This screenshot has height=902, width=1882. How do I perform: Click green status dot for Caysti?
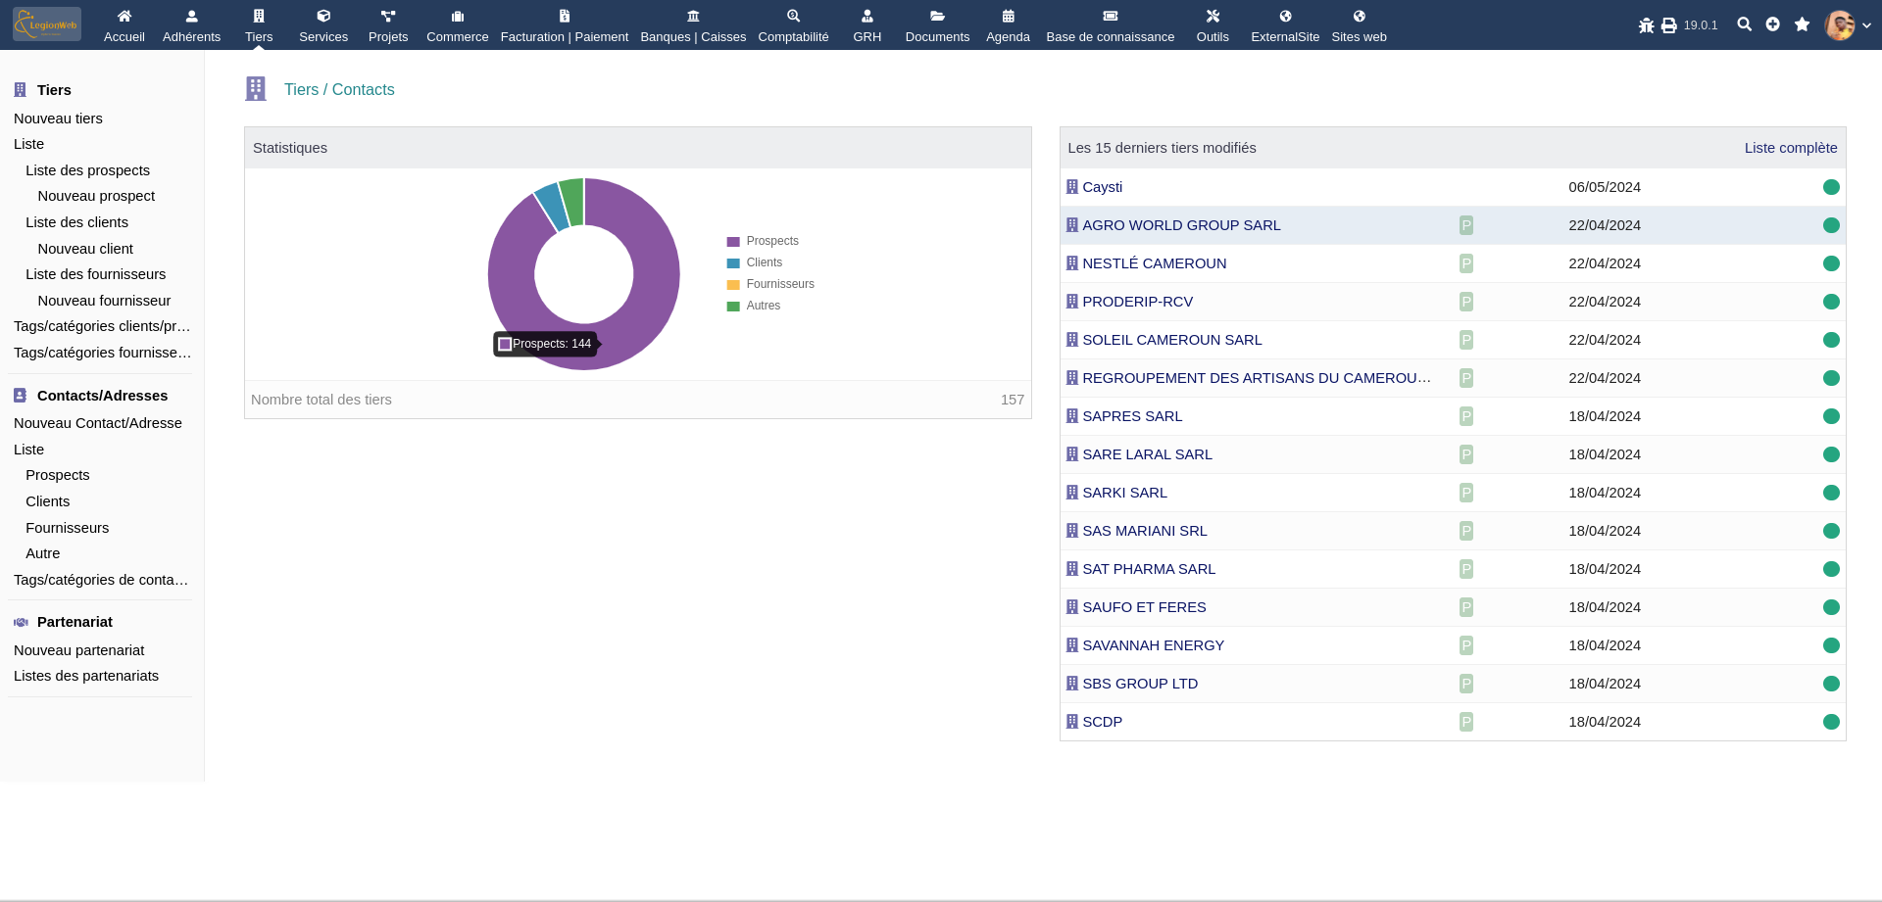pyautogui.click(x=1831, y=187)
